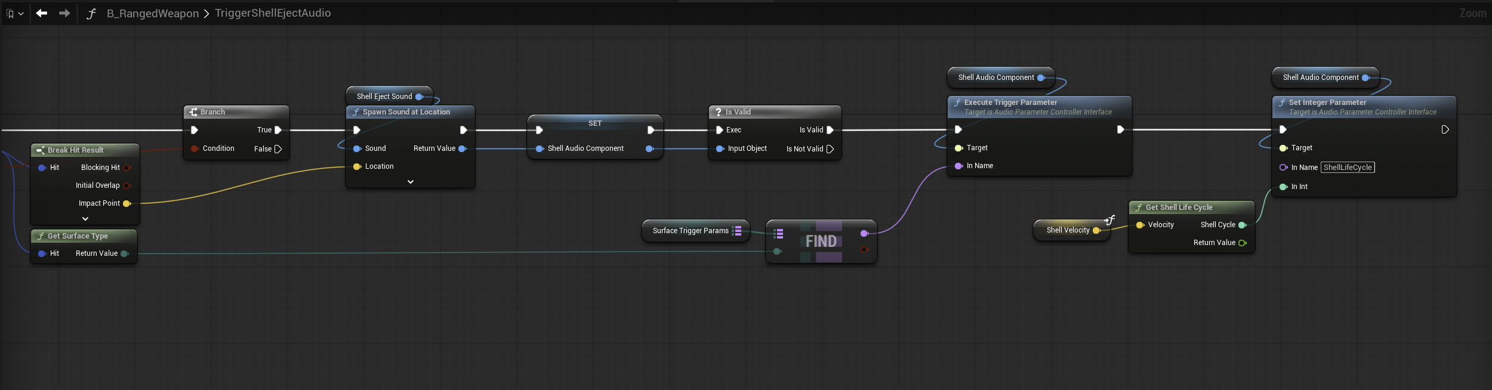Select the Shell Eject Sound variable node
The image size is (1492, 390).
389,97
